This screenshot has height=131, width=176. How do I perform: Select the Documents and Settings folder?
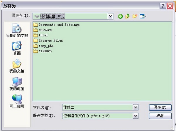click(59, 25)
